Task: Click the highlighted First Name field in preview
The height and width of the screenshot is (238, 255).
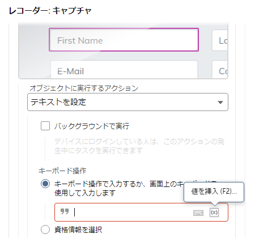Action: (124, 40)
